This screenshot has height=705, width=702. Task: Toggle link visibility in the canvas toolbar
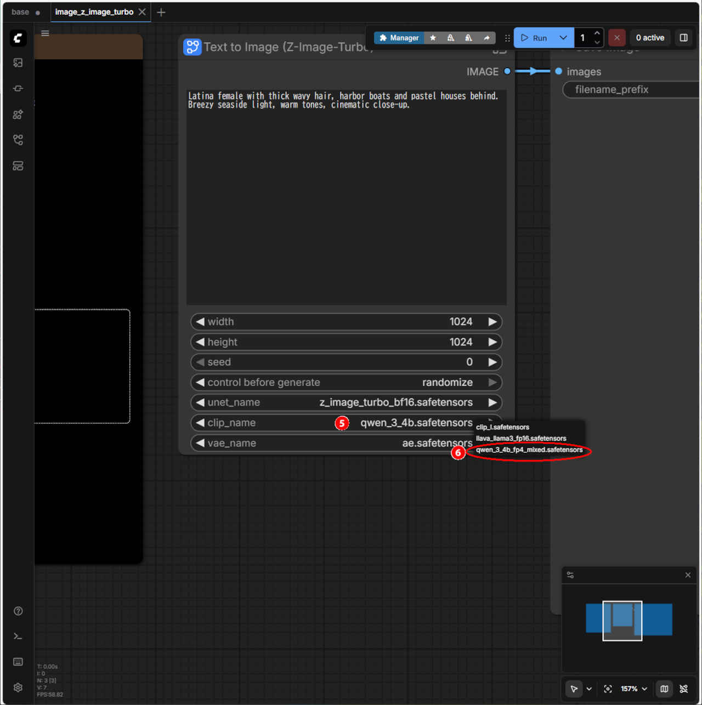point(684,689)
